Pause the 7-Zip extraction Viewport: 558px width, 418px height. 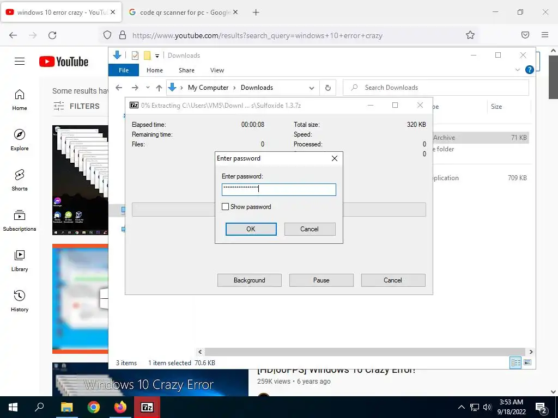click(322, 280)
